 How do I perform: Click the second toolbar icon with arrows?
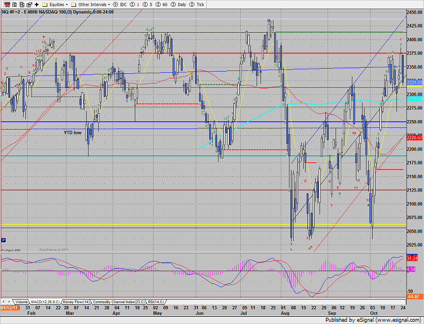[15, 5]
